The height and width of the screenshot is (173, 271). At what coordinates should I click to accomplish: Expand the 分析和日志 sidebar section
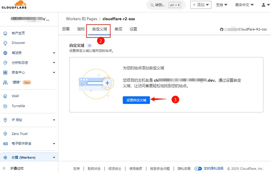54,63
